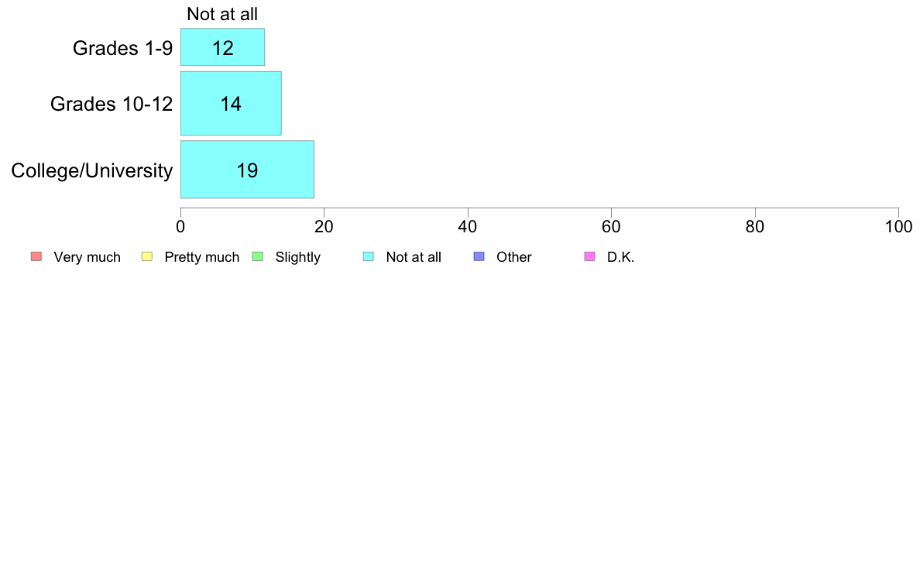Select the College/University bar showing 19

[x=247, y=170]
